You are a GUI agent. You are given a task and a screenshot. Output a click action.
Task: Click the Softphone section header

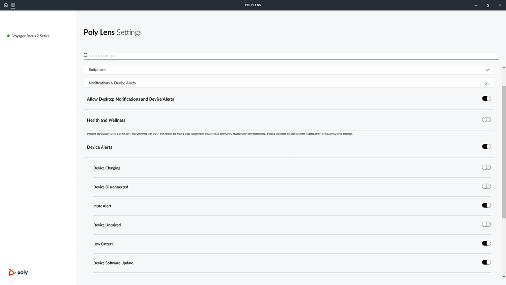click(x=289, y=70)
